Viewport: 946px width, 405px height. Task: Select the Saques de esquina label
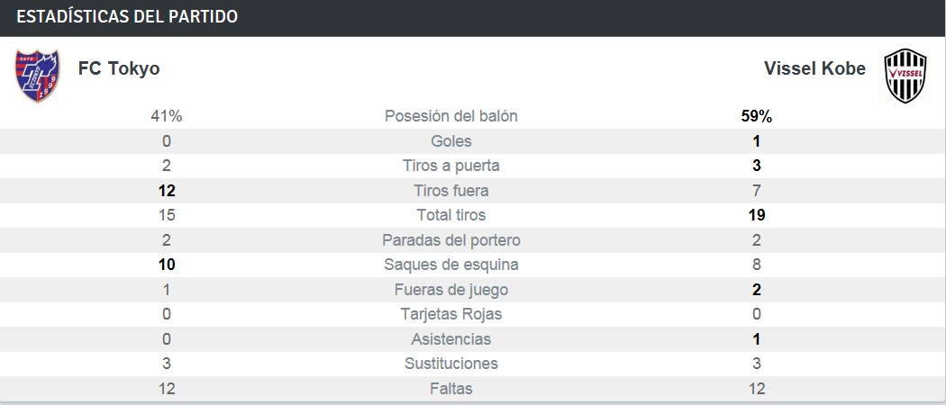pos(450,265)
